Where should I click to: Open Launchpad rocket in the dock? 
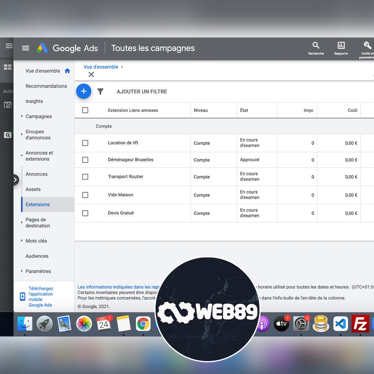tap(45, 324)
